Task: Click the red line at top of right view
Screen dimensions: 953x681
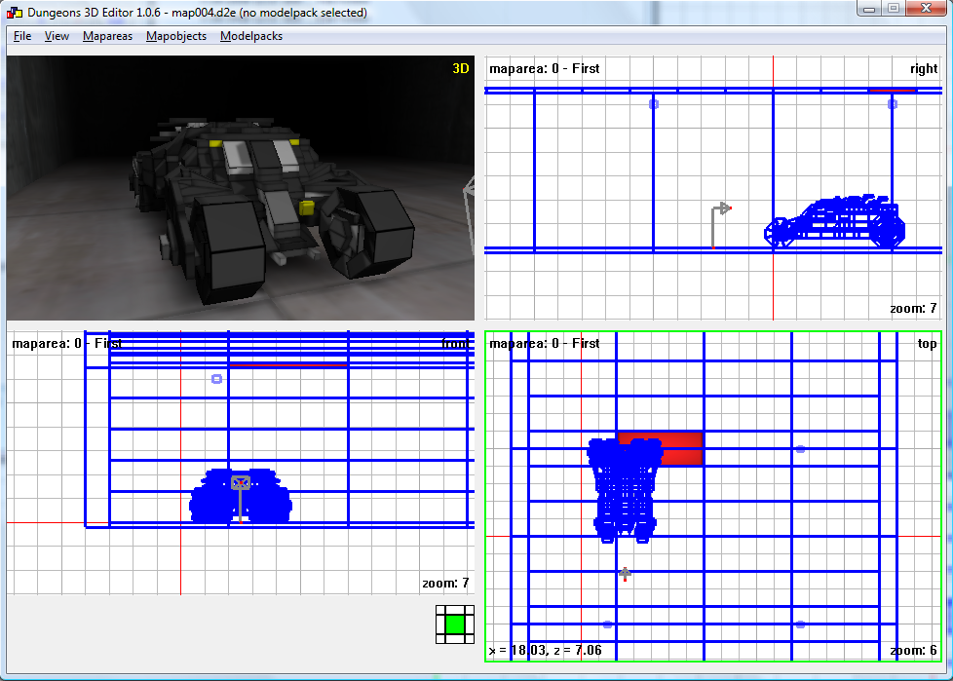Action: [892, 90]
